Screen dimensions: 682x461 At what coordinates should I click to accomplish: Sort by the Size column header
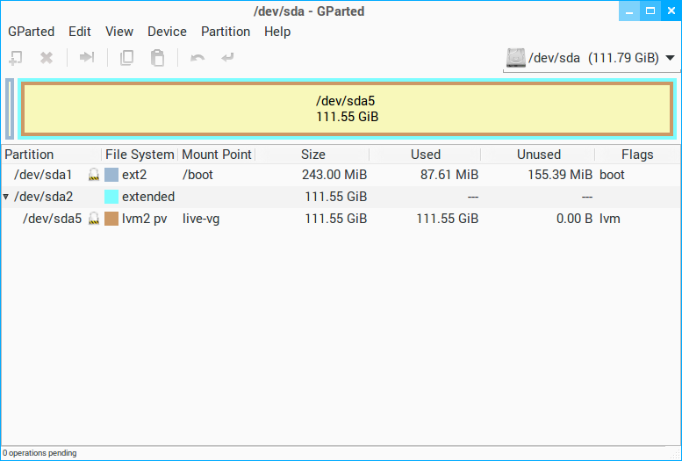point(312,155)
